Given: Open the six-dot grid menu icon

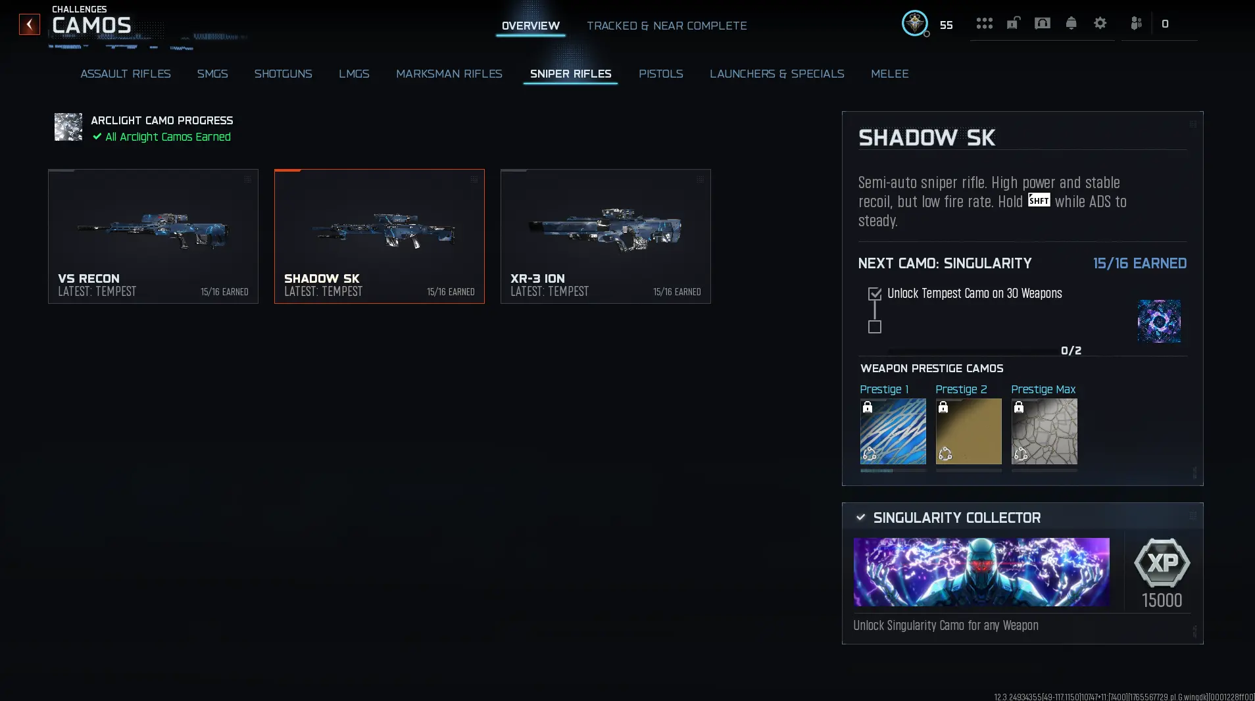Looking at the screenshot, I should pyautogui.click(x=984, y=24).
